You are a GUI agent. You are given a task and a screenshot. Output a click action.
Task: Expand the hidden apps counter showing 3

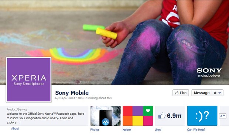223,116
